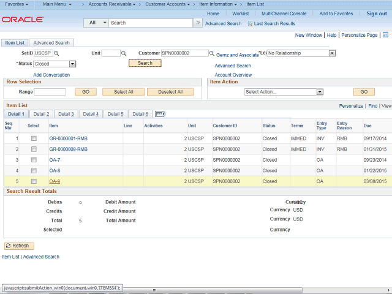392x294 pixels.
Task: Open item link GR-0000008-RMB
Action: [68, 149]
